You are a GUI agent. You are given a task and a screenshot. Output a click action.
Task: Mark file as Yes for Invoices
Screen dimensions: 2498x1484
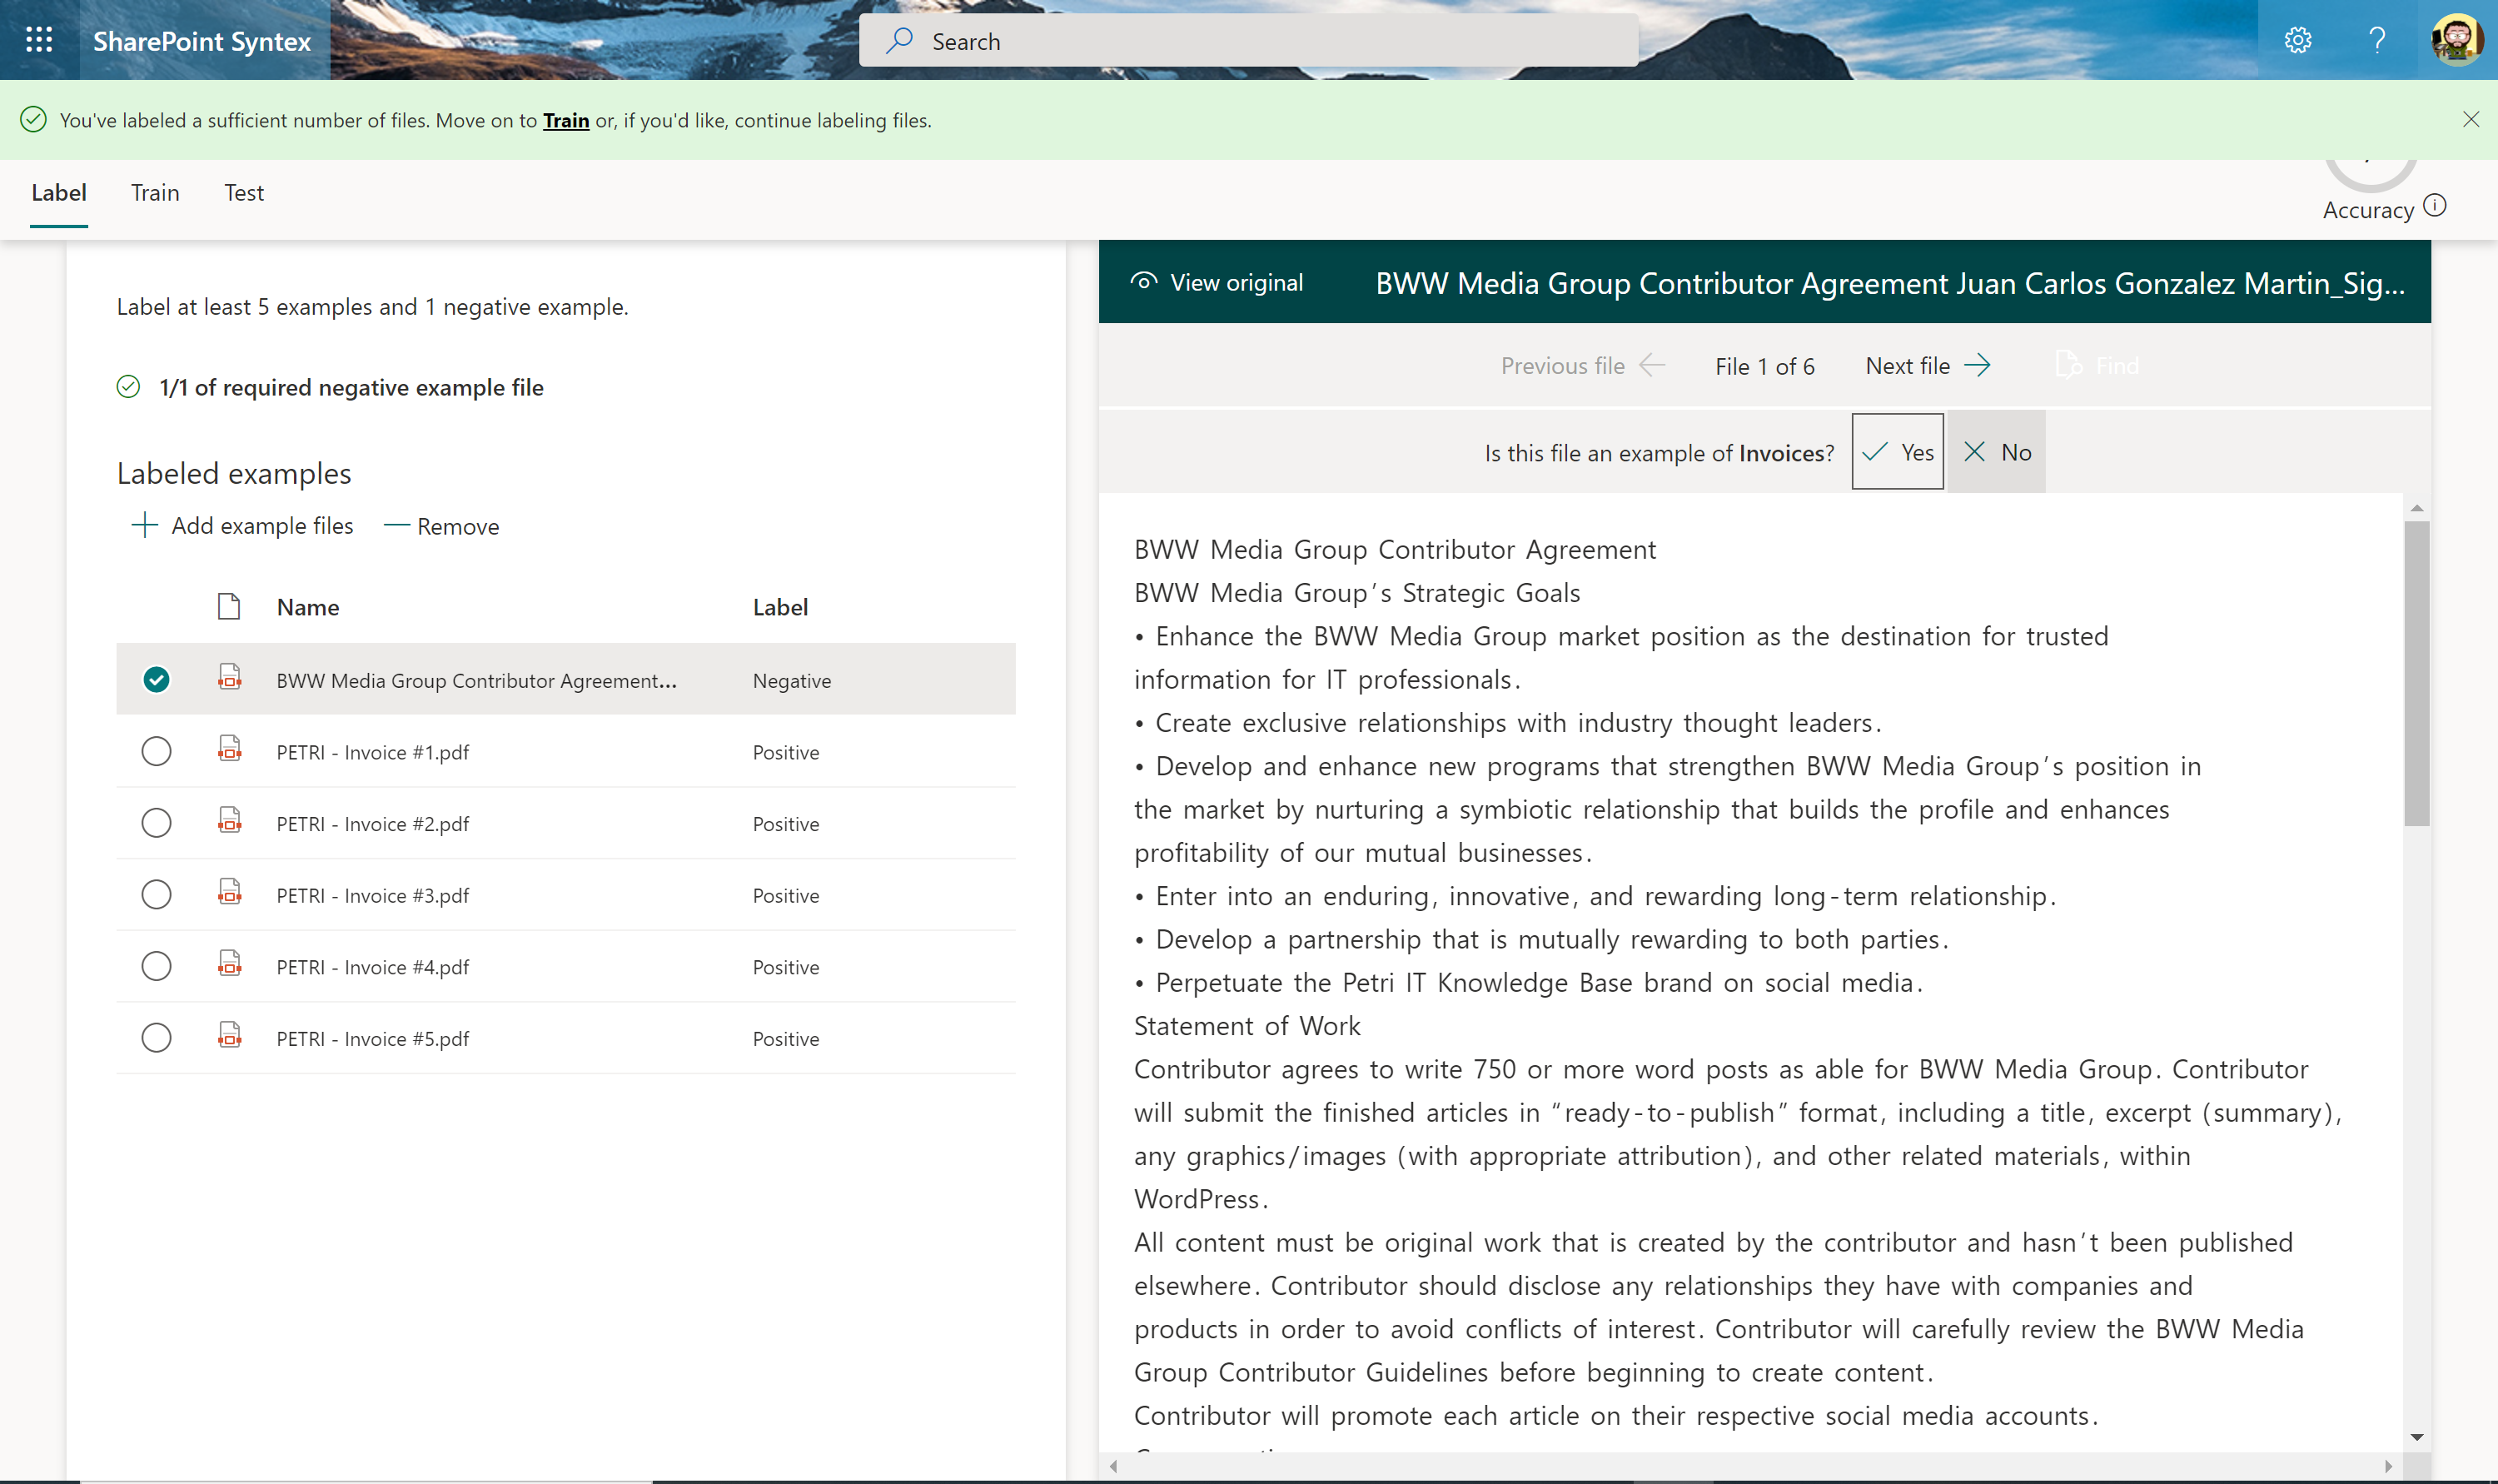[1898, 452]
